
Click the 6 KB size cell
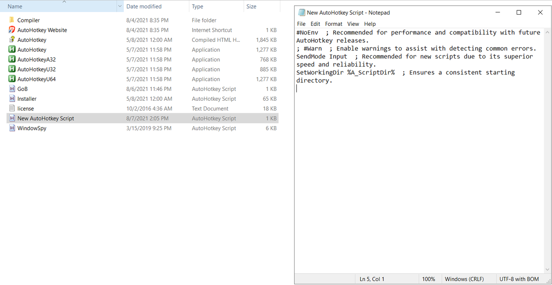tap(271, 128)
